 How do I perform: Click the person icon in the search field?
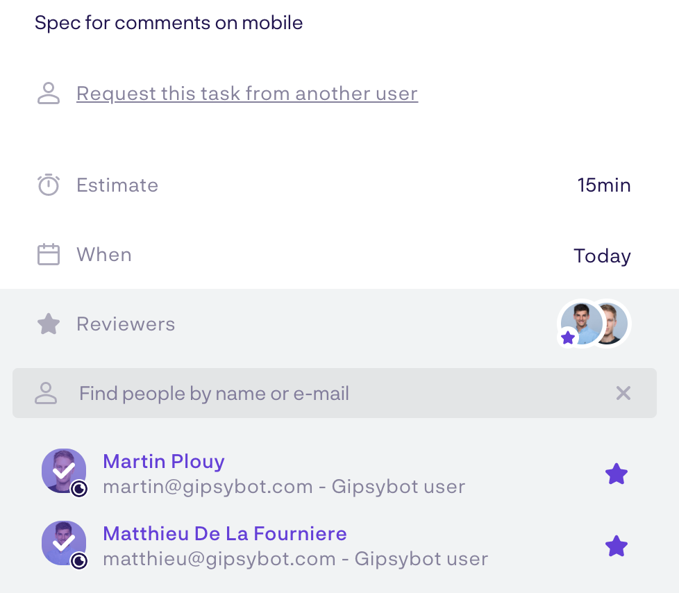click(46, 393)
